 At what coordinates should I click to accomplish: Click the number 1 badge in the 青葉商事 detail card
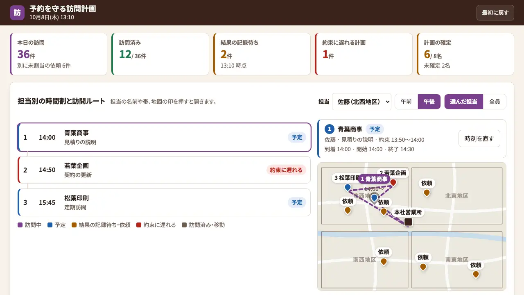tap(330, 129)
